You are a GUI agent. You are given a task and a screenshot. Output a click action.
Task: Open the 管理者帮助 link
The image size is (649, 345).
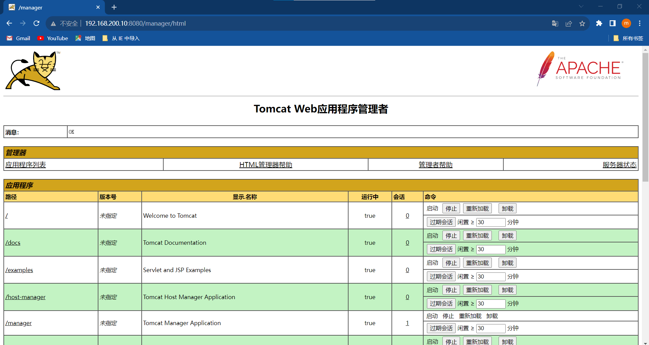click(435, 165)
